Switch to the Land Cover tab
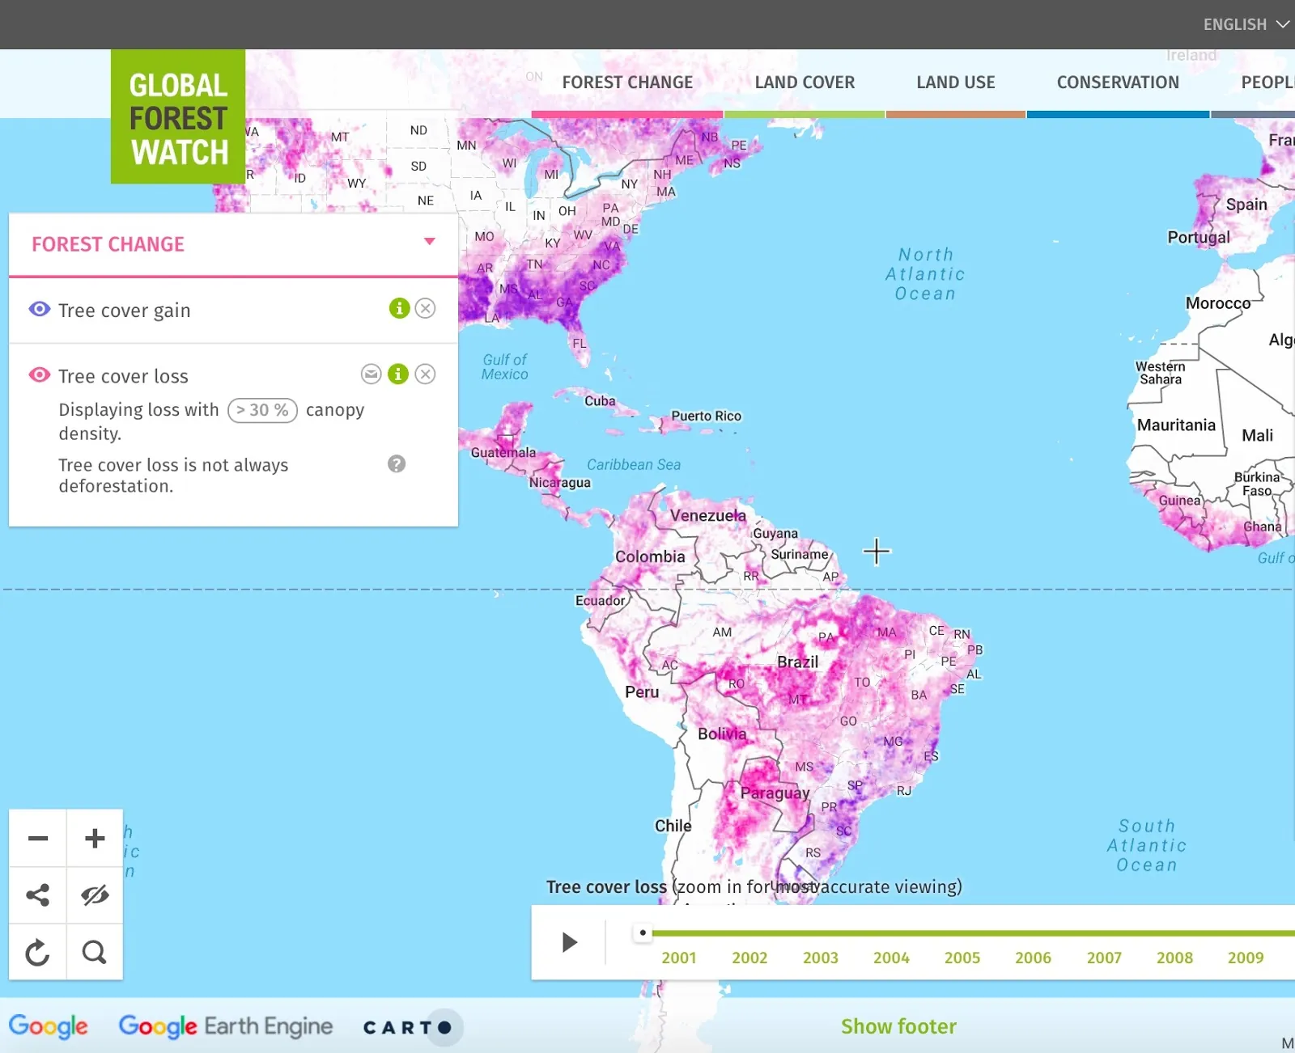Viewport: 1295px width, 1053px height. point(805,82)
